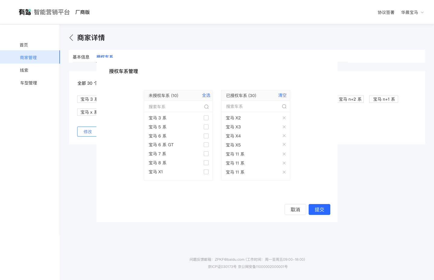Check the 宝马 3 系 checkbox
434x280 pixels.
pyautogui.click(x=206, y=118)
